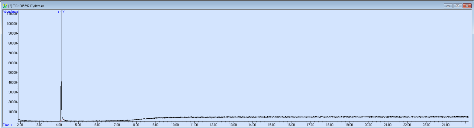The image size is (474, 128).
Task: Click the 70000 abundance tick label
Action: 13,53
